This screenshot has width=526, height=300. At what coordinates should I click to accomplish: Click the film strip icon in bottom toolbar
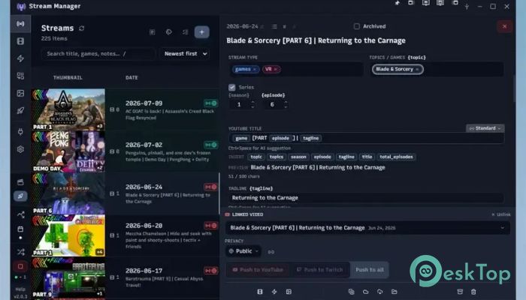click(260, 292)
